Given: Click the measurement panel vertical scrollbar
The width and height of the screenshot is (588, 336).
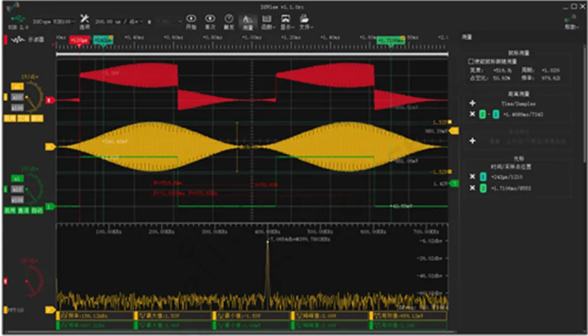Looking at the screenshot, I should [585, 103].
